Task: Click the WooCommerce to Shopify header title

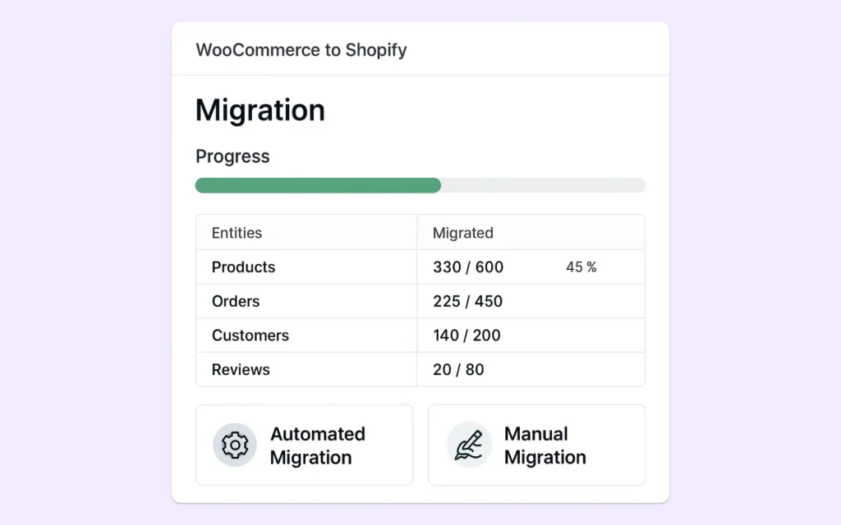Action: tap(301, 50)
